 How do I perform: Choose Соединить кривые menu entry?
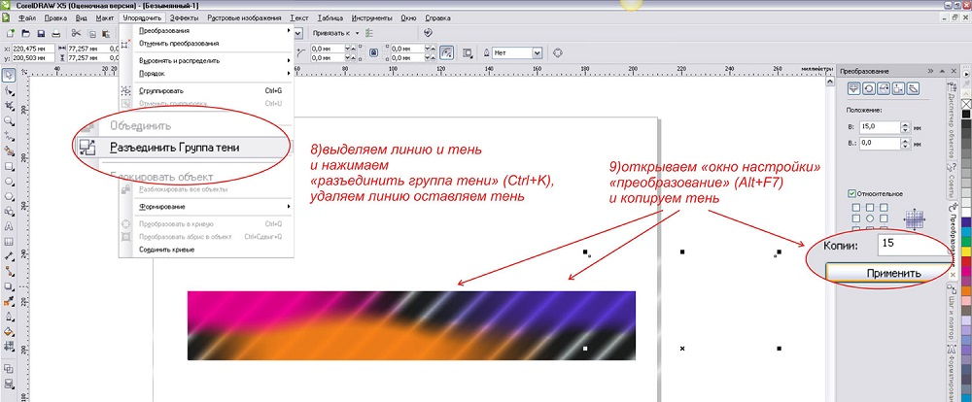(x=204, y=250)
